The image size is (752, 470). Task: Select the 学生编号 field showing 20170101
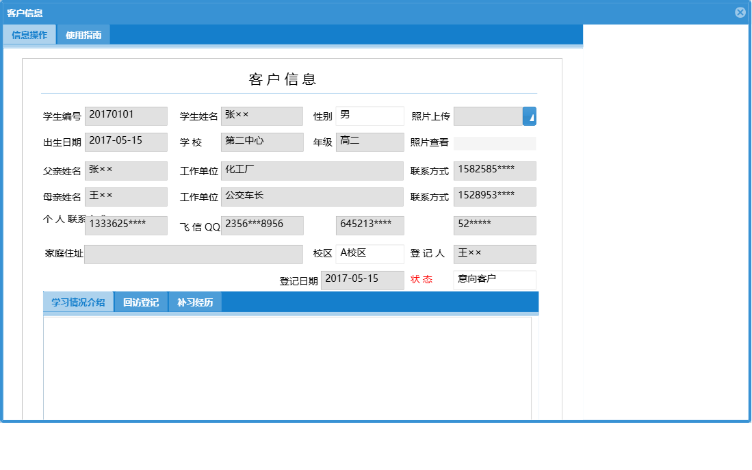[x=127, y=116]
